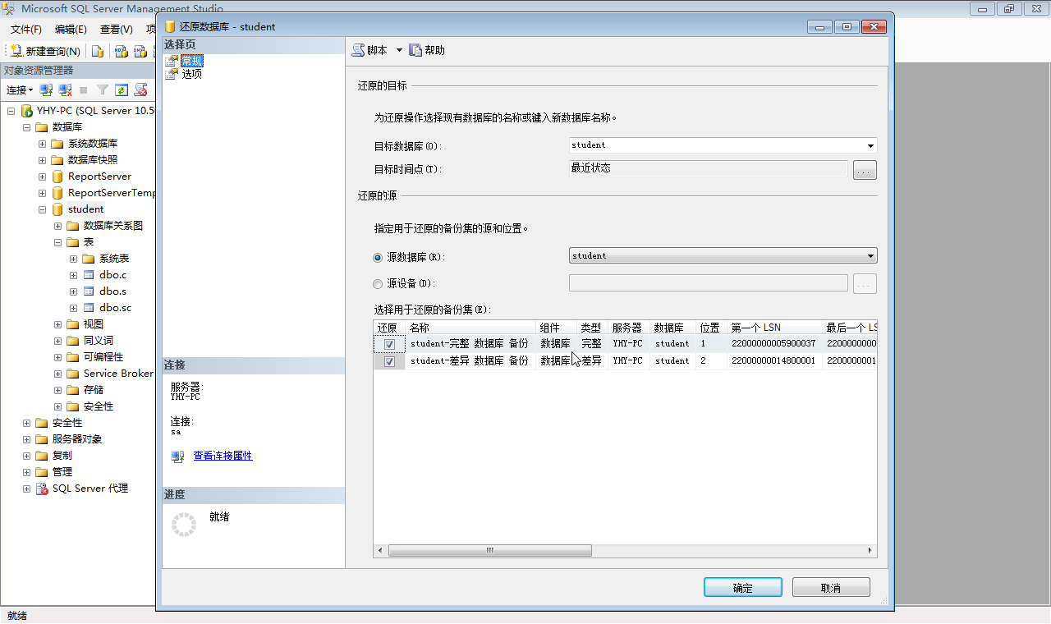This screenshot has width=1051, height=624.
Task: Click 取消 to cancel restore
Action: tap(831, 588)
